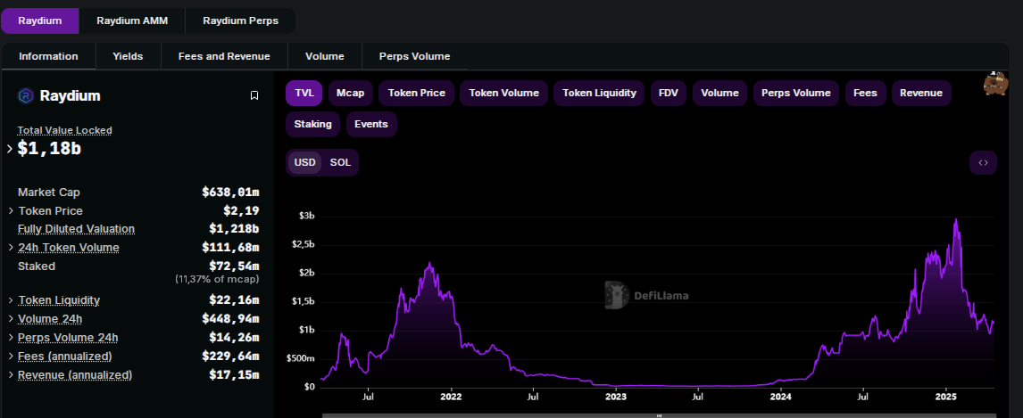Open embed code button above chart
1023x418 pixels.
(x=983, y=163)
